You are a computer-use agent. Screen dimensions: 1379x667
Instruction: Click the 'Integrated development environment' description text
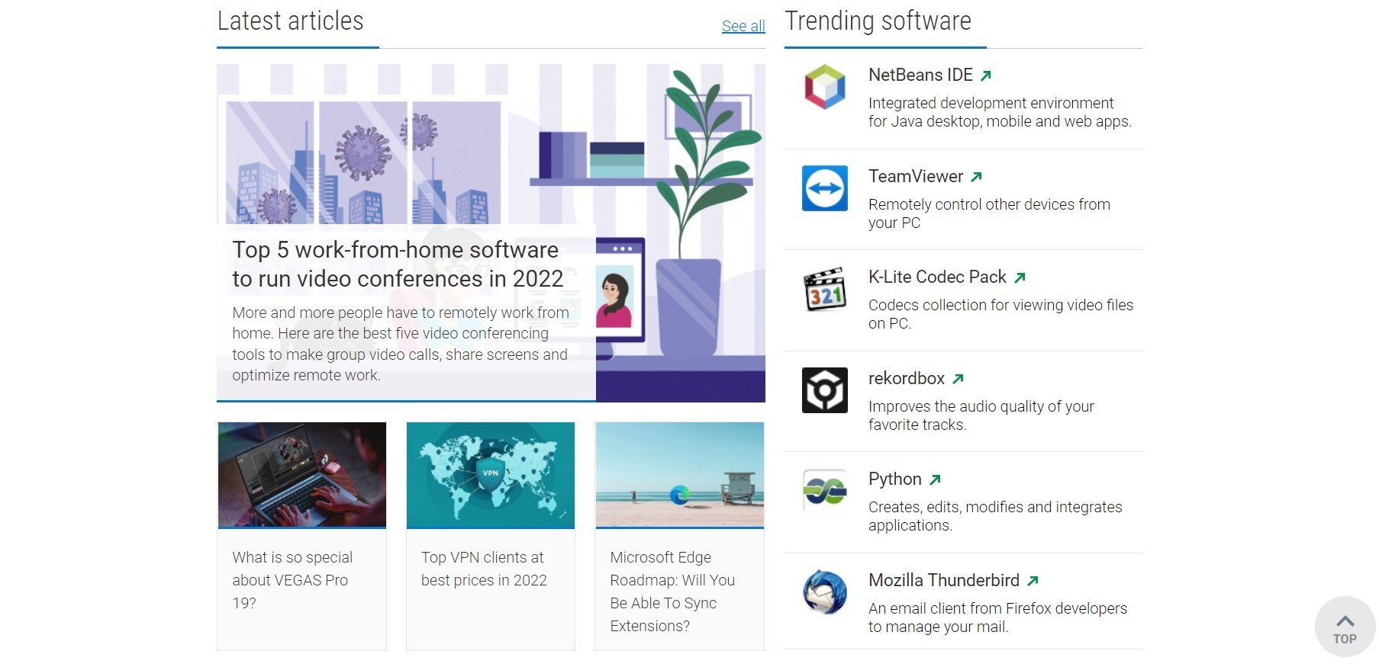point(1000,112)
